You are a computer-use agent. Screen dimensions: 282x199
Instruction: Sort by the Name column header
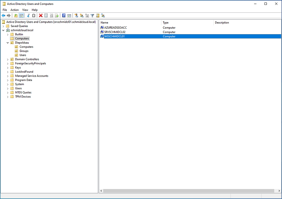(x=130, y=23)
